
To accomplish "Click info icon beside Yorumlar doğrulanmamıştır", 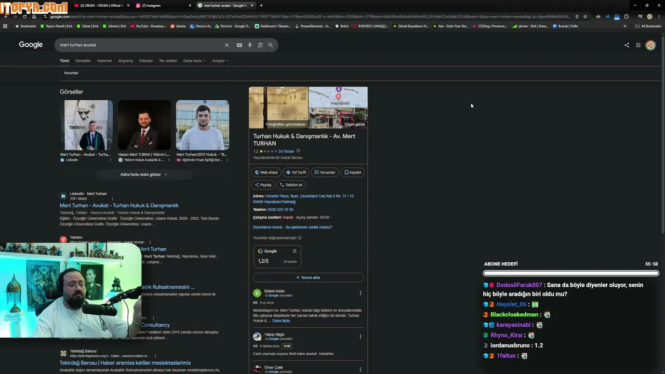I will (300, 238).
